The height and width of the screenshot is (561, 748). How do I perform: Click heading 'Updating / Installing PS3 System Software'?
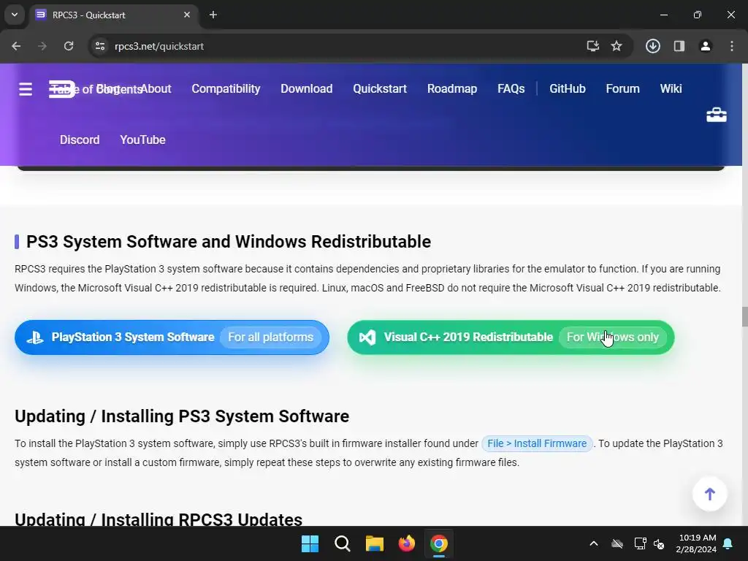182,416
